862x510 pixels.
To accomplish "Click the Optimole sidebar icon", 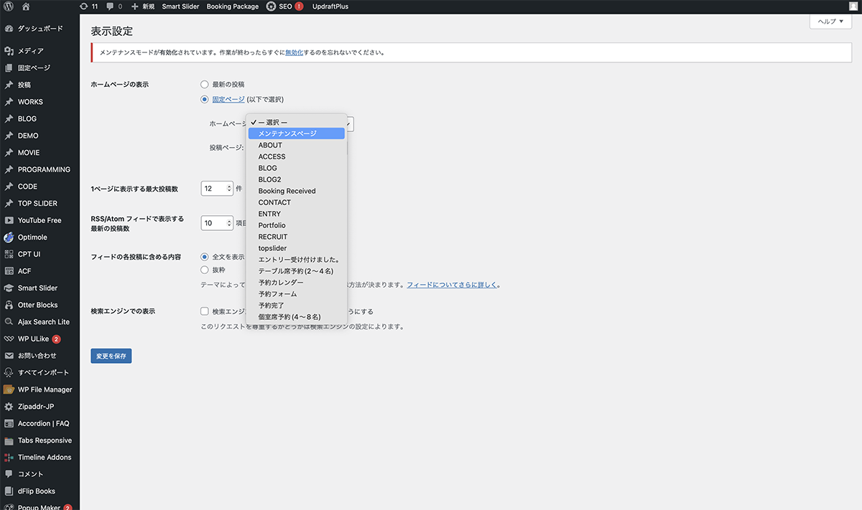I will tap(9, 237).
